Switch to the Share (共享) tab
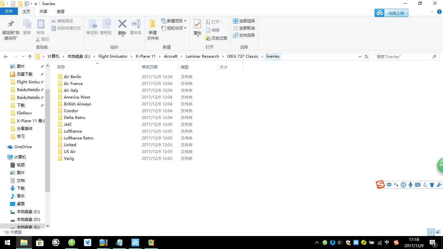Viewport: 443px width, 249px height. tap(43, 11)
